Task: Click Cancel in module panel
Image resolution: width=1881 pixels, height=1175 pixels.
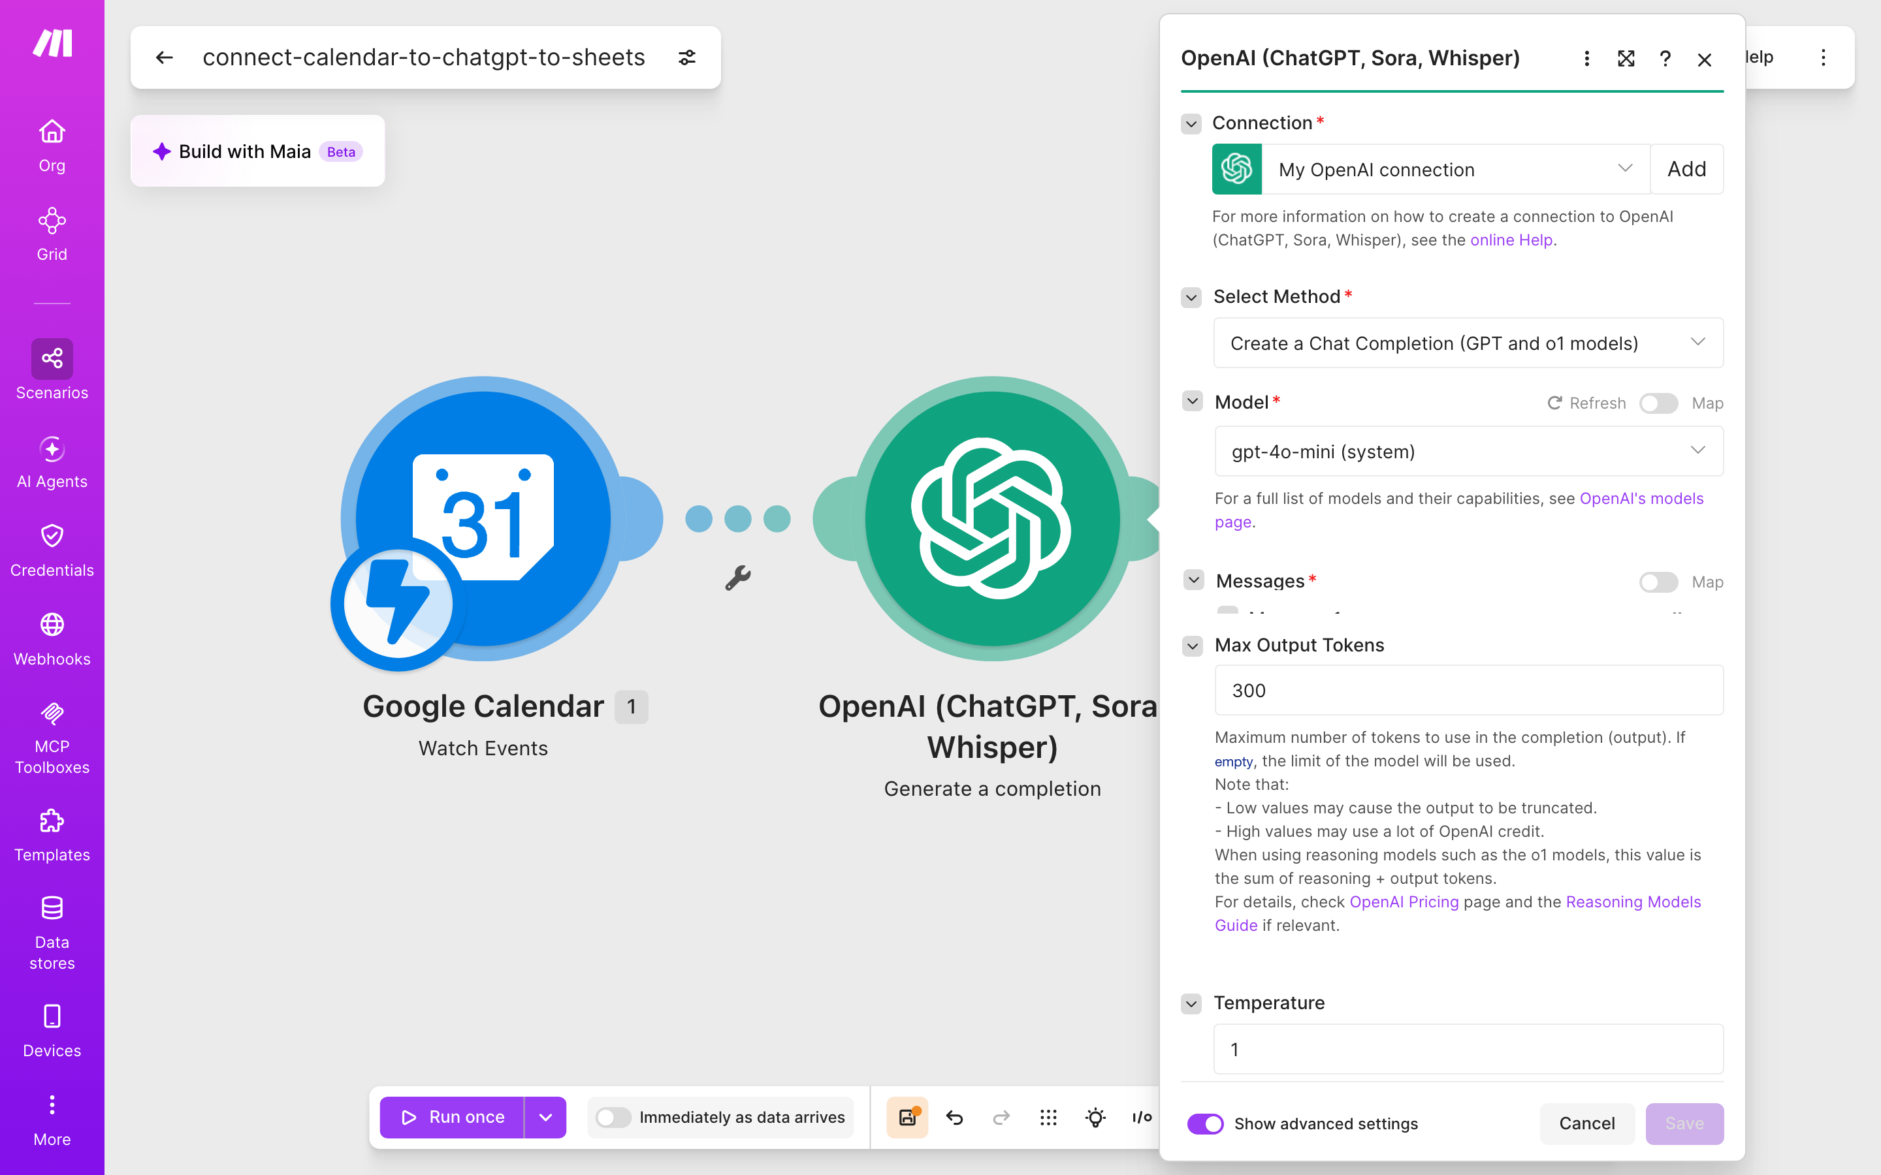Action: pos(1586,1123)
